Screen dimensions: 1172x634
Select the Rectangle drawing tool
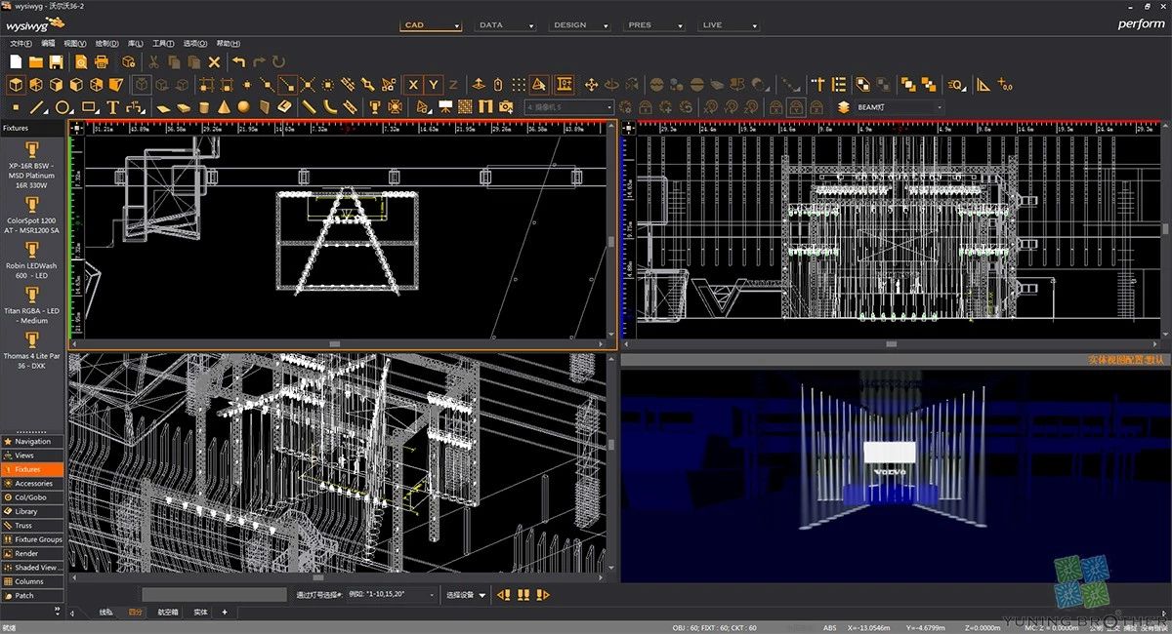click(89, 106)
